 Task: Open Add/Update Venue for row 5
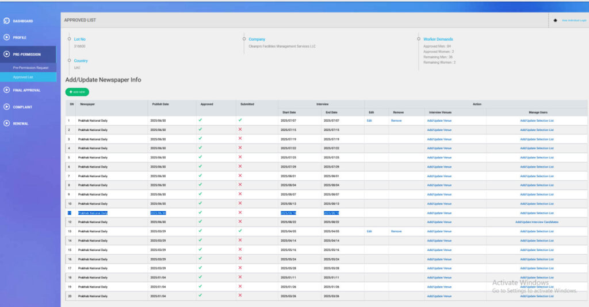(439, 157)
